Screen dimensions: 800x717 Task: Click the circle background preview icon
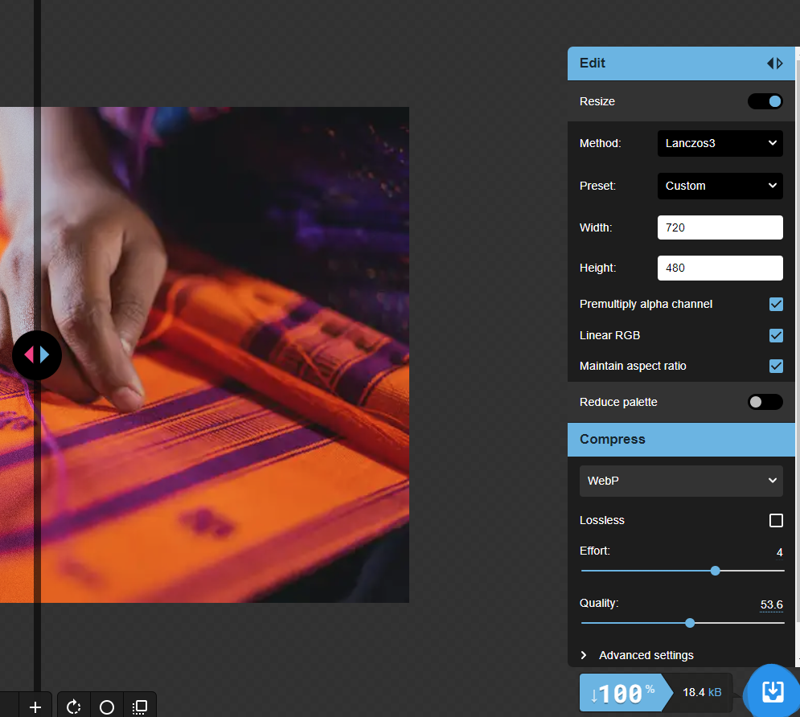click(x=107, y=707)
